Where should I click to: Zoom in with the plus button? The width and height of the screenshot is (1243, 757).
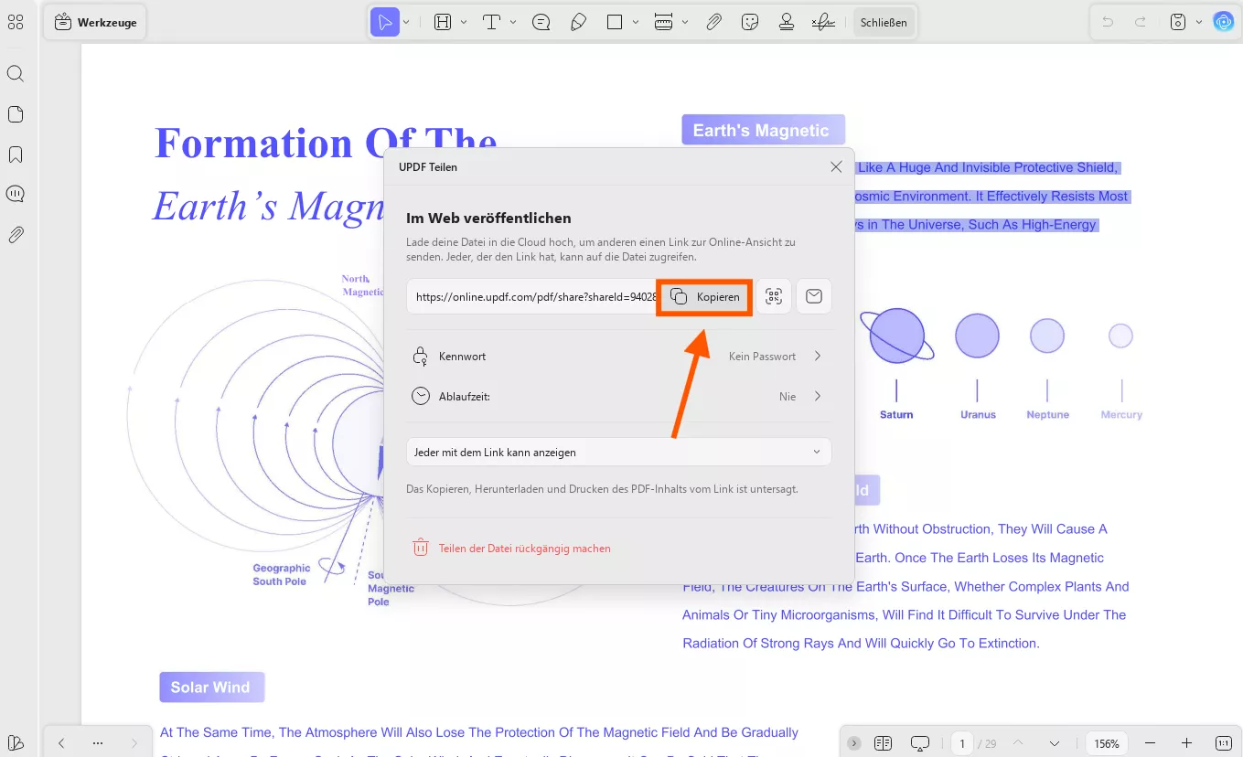[x=1187, y=743]
